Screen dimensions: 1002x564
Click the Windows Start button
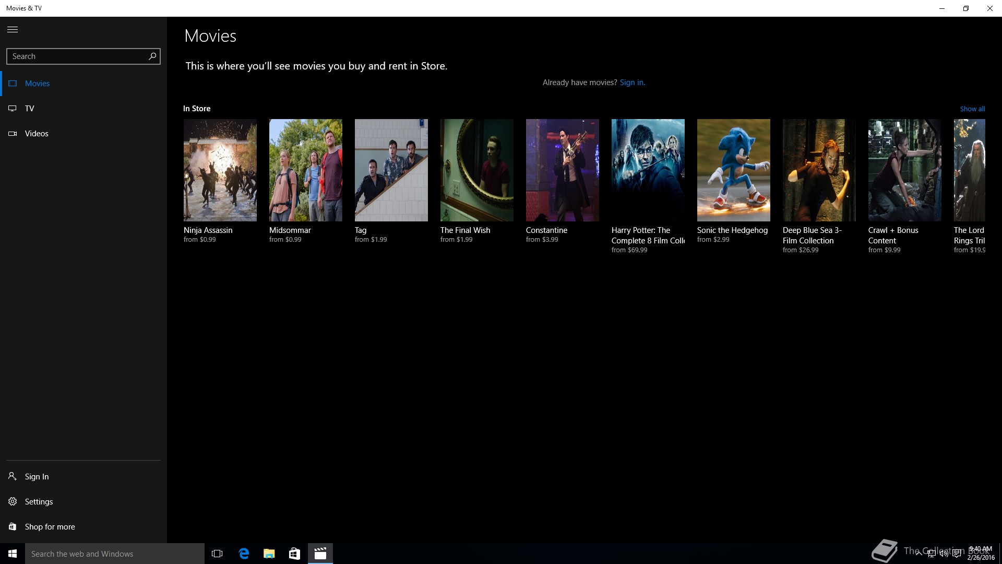(x=13, y=554)
